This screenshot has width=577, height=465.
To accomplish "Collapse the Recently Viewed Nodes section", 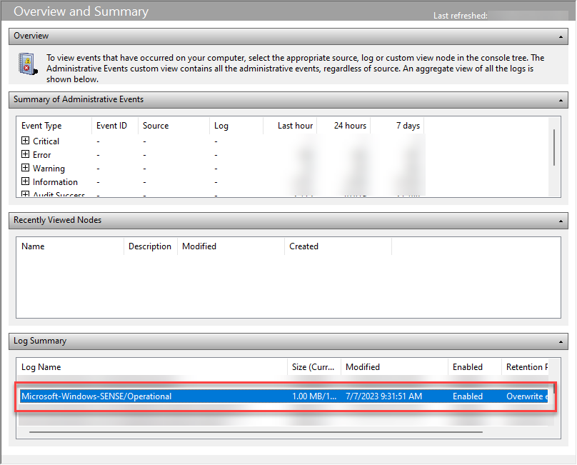I will 561,220.
